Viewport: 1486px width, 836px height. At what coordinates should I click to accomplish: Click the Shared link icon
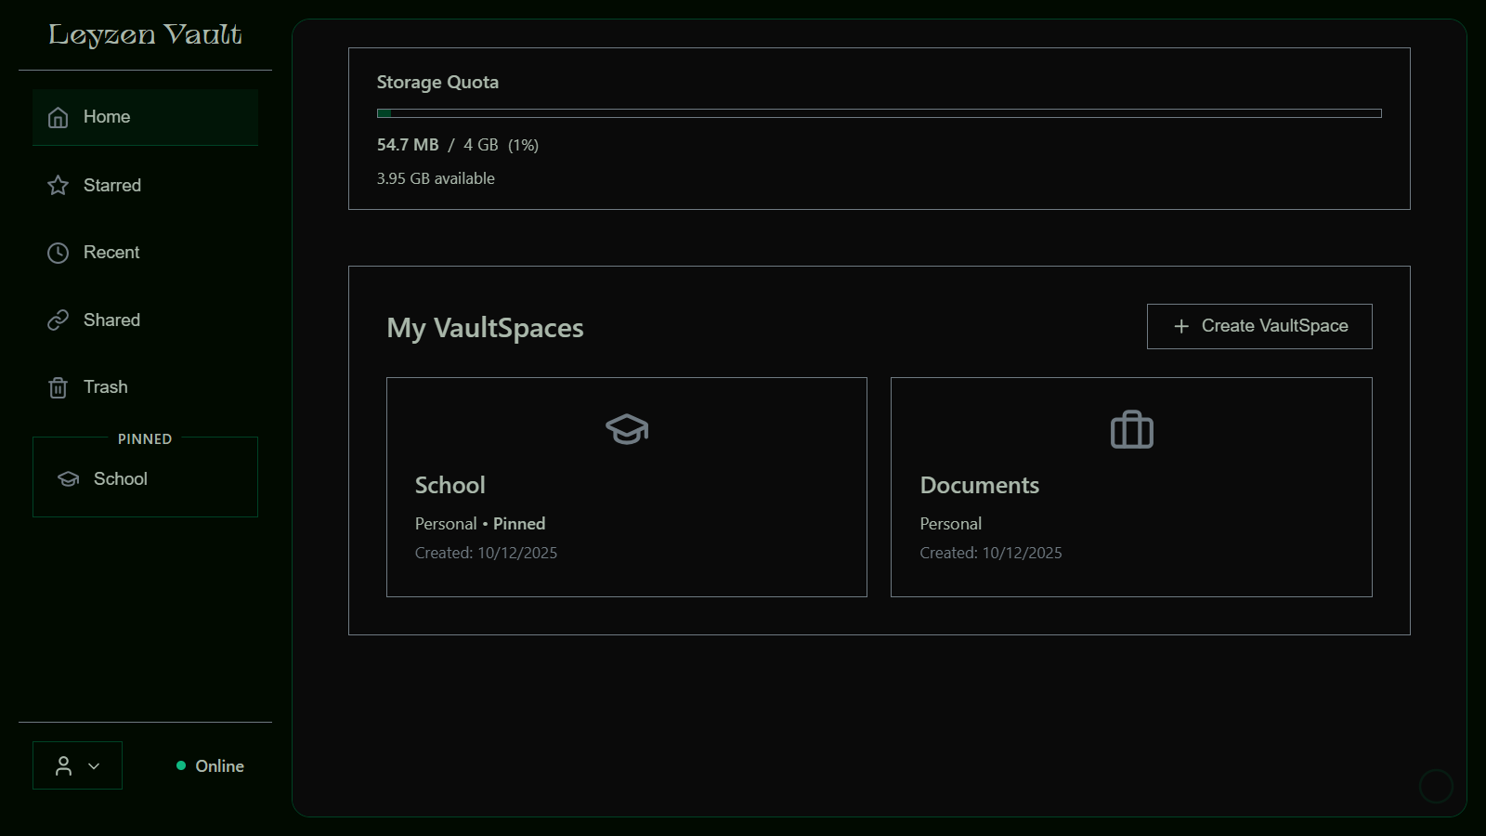pyautogui.click(x=58, y=320)
